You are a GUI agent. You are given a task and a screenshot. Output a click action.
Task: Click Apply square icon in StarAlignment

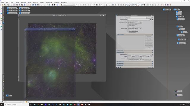point(119,67)
